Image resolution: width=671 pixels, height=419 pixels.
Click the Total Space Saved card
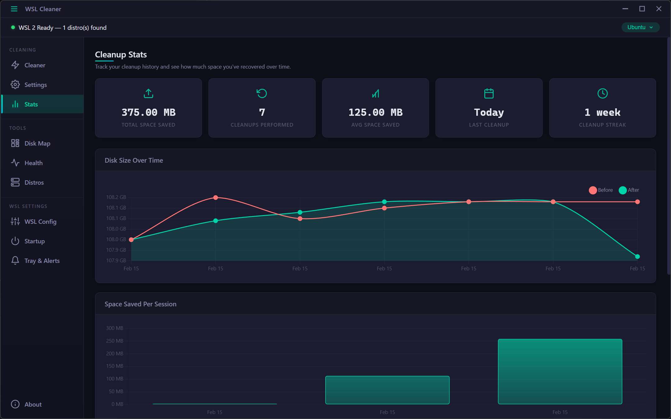148,108
